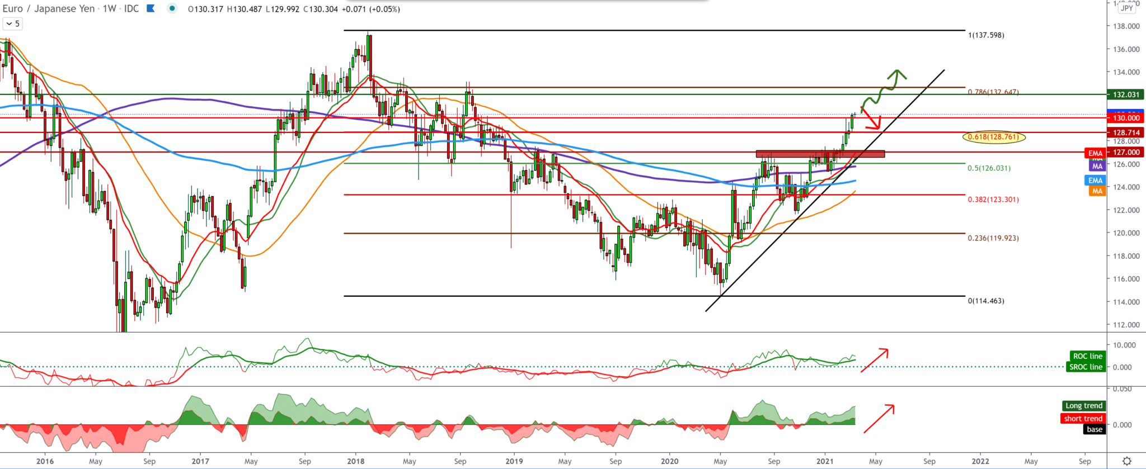1146x469 pixels.
Task: Expand the collapsed indicators legend showing 5
Action: pos(13,23)
